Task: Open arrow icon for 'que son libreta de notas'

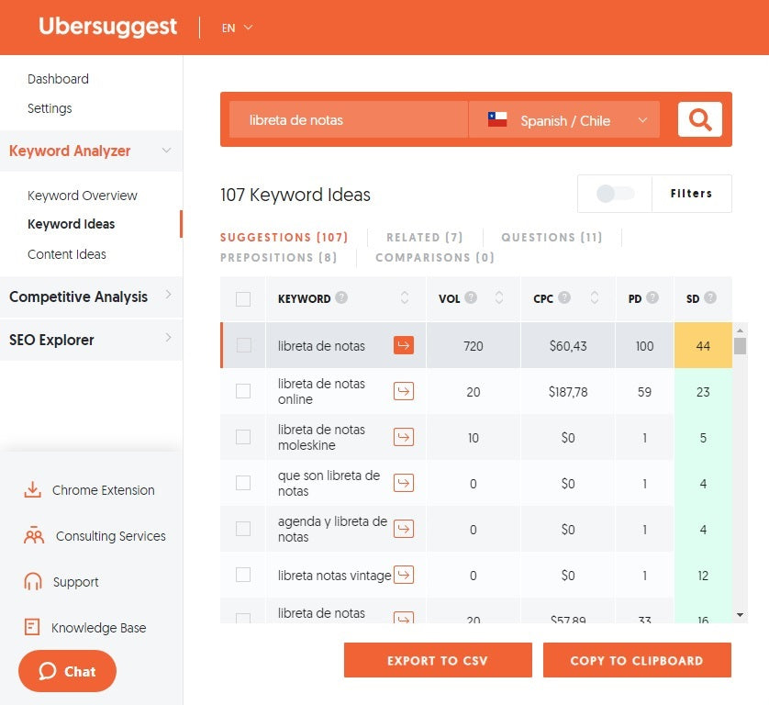Action: pyautogui.click(x=404, y=483)
